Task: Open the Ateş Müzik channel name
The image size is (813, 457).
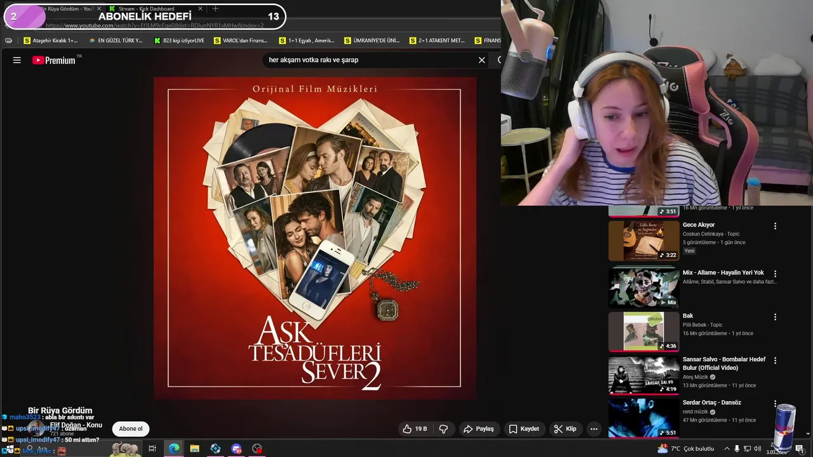Action: click(x=695, y=377)
